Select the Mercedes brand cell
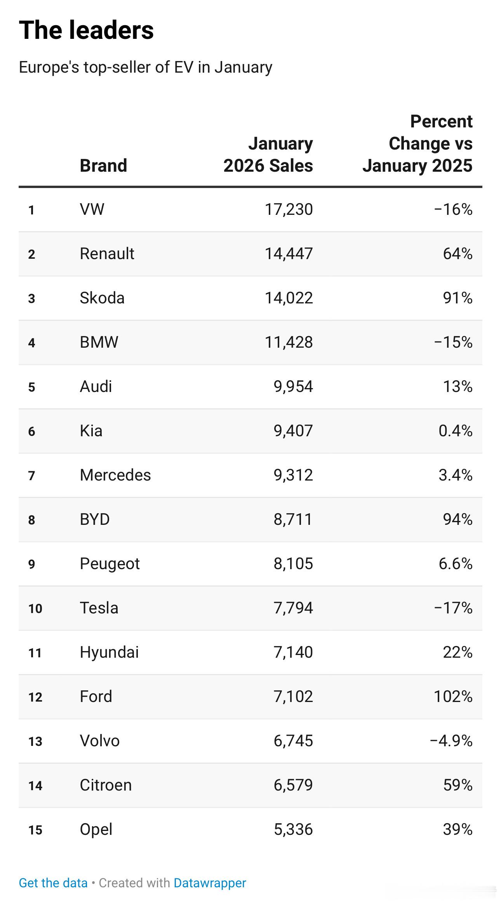 [115, 475]
